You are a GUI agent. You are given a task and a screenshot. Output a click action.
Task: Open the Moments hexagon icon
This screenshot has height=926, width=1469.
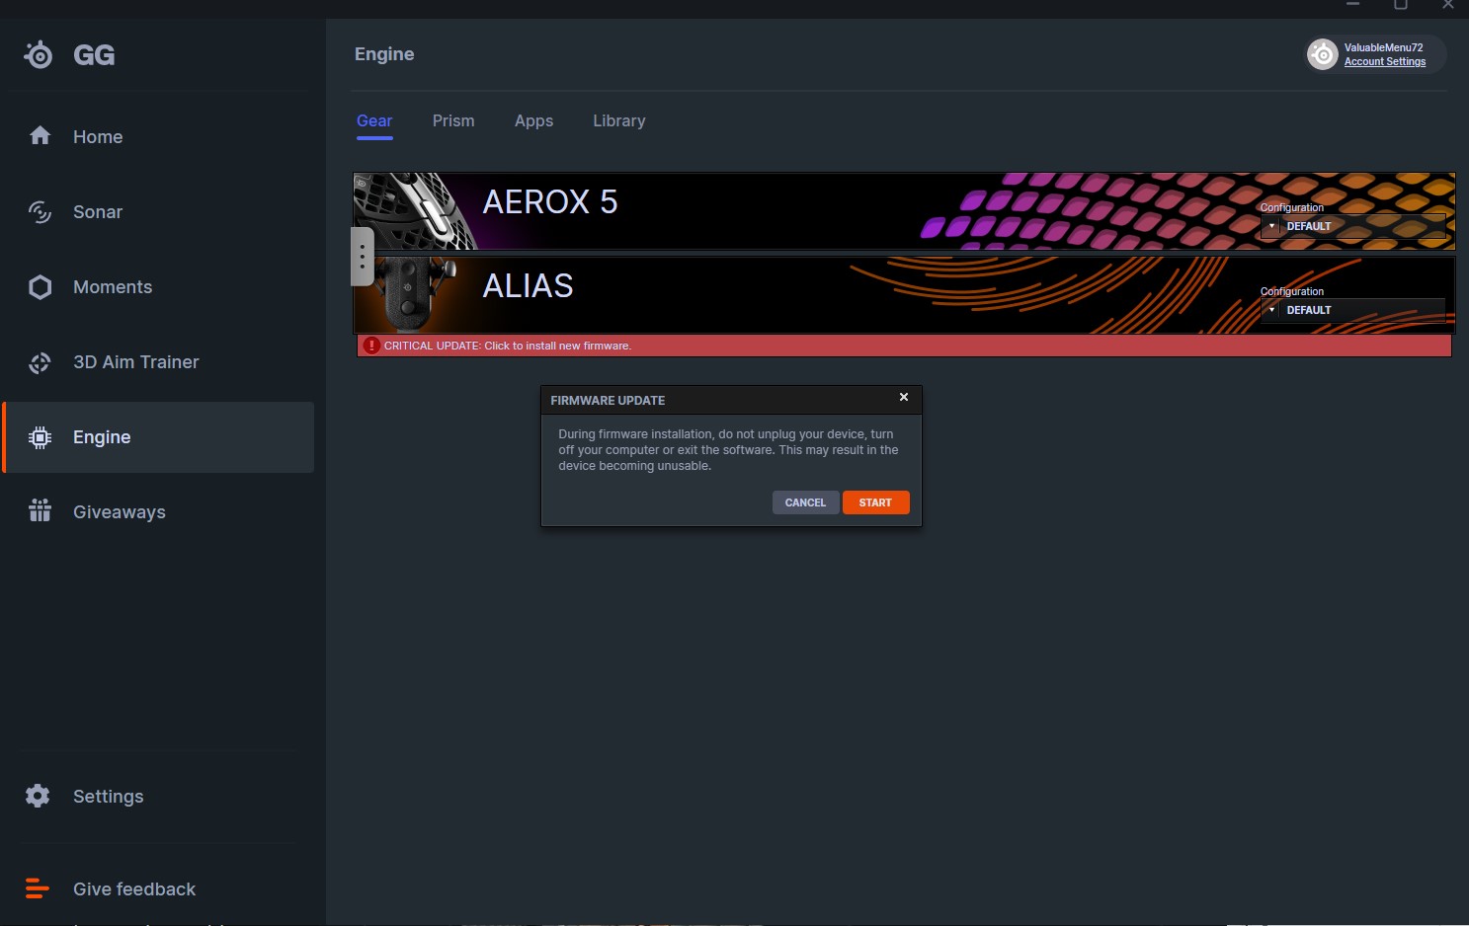tap(40, 287)
